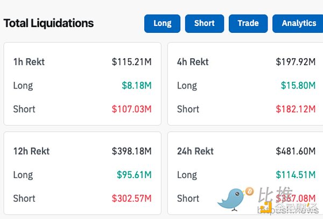Click the orange Bitcoin coin icon

pyautogui.click(x=249, y=191)
